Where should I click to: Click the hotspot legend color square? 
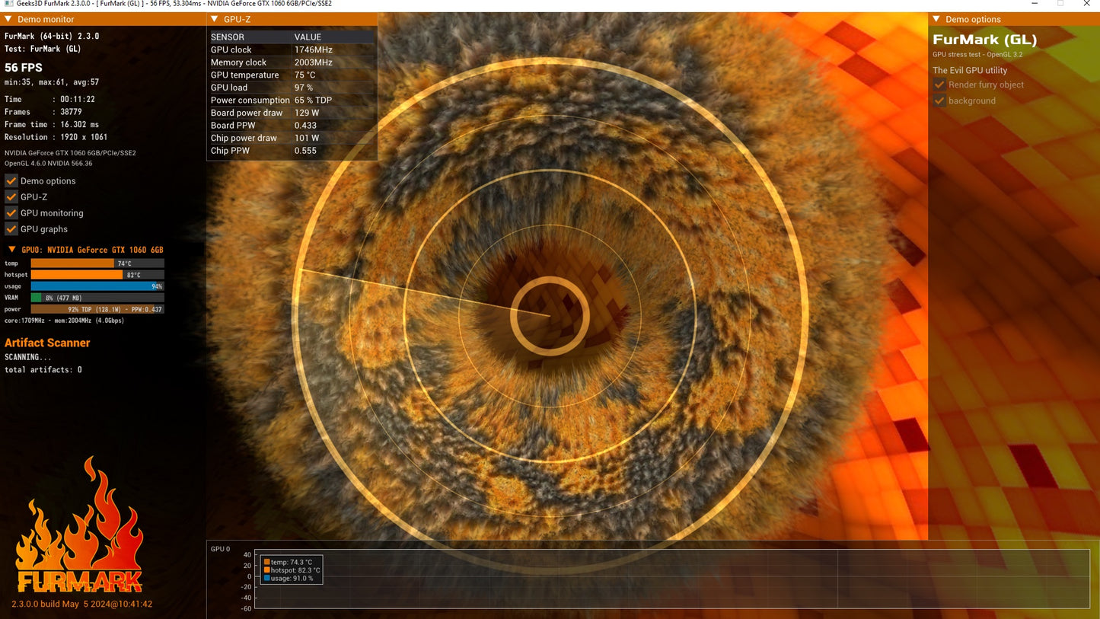(x=267, y=570)
